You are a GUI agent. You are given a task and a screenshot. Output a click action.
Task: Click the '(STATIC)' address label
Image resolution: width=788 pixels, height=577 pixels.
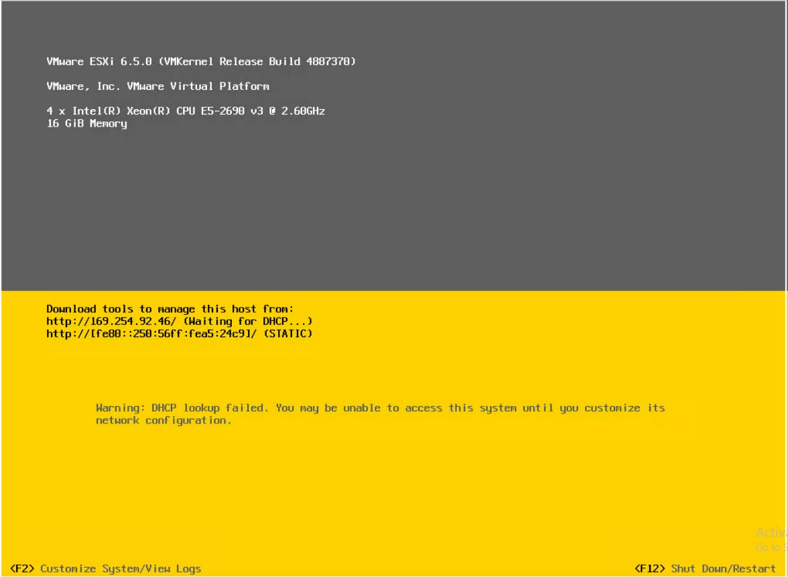pyautogui.click(x=288, y=334)
